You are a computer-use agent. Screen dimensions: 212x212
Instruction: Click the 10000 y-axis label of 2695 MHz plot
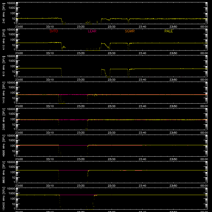tap(11, 109)
